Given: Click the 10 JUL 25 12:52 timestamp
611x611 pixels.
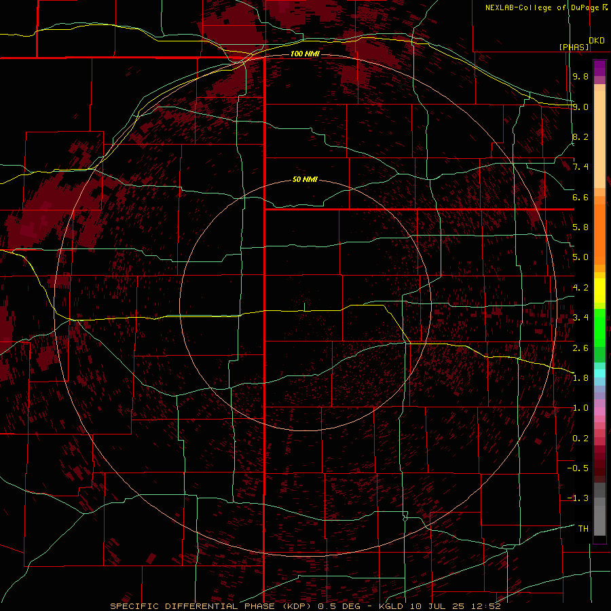Looking at the screenshot, I should coord(455,606).
